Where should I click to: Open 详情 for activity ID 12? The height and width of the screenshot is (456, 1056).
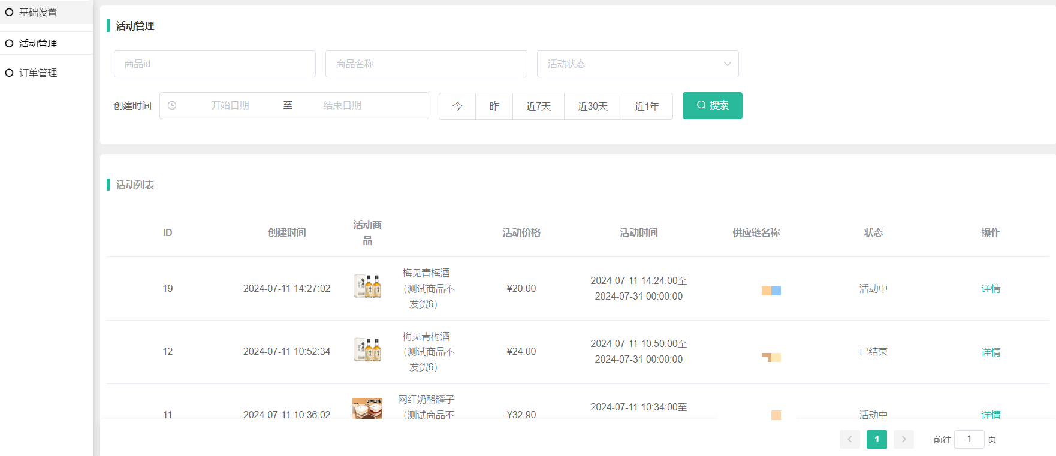click(990, 352)
